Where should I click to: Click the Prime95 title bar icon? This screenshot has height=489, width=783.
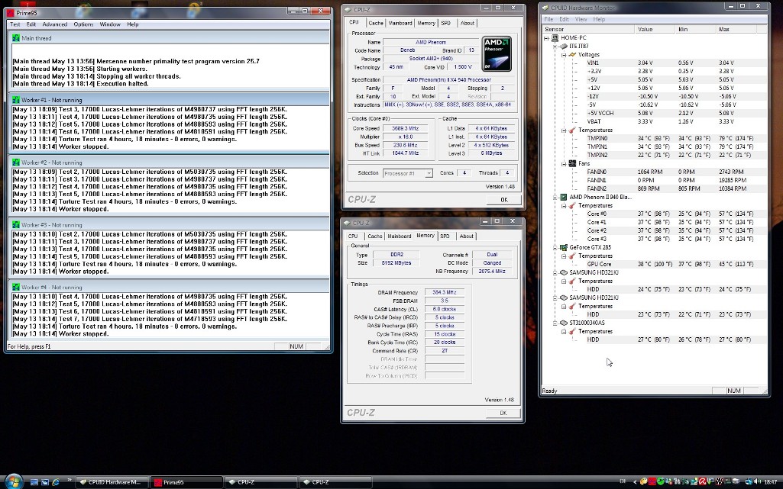point(11,13)
